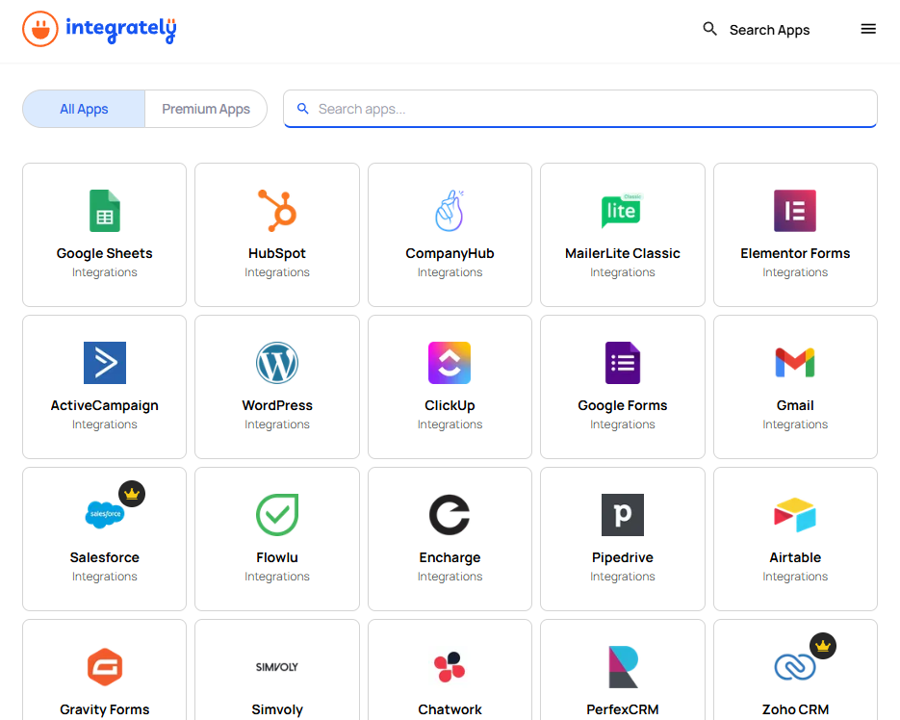Click Integrations under Gmail

tap(795, 424)
